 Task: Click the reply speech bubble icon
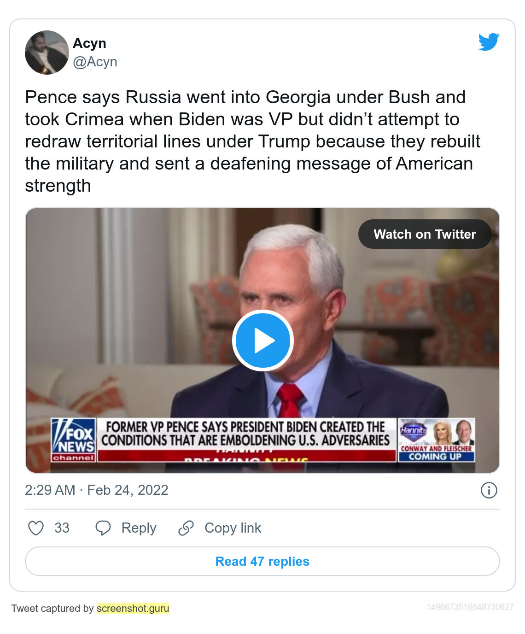click(103, 528)
